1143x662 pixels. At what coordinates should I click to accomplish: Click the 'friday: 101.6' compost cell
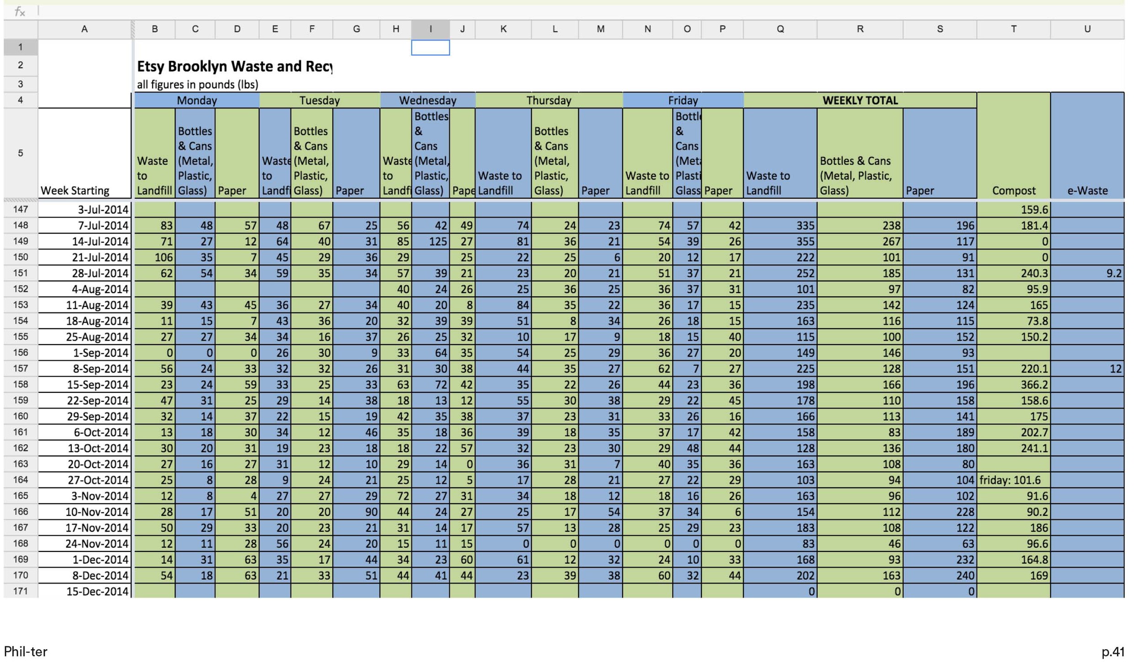coord(1013,480)
